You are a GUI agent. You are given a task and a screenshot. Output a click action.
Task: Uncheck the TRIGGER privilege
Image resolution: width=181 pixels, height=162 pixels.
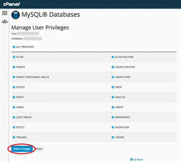point(14,137)
